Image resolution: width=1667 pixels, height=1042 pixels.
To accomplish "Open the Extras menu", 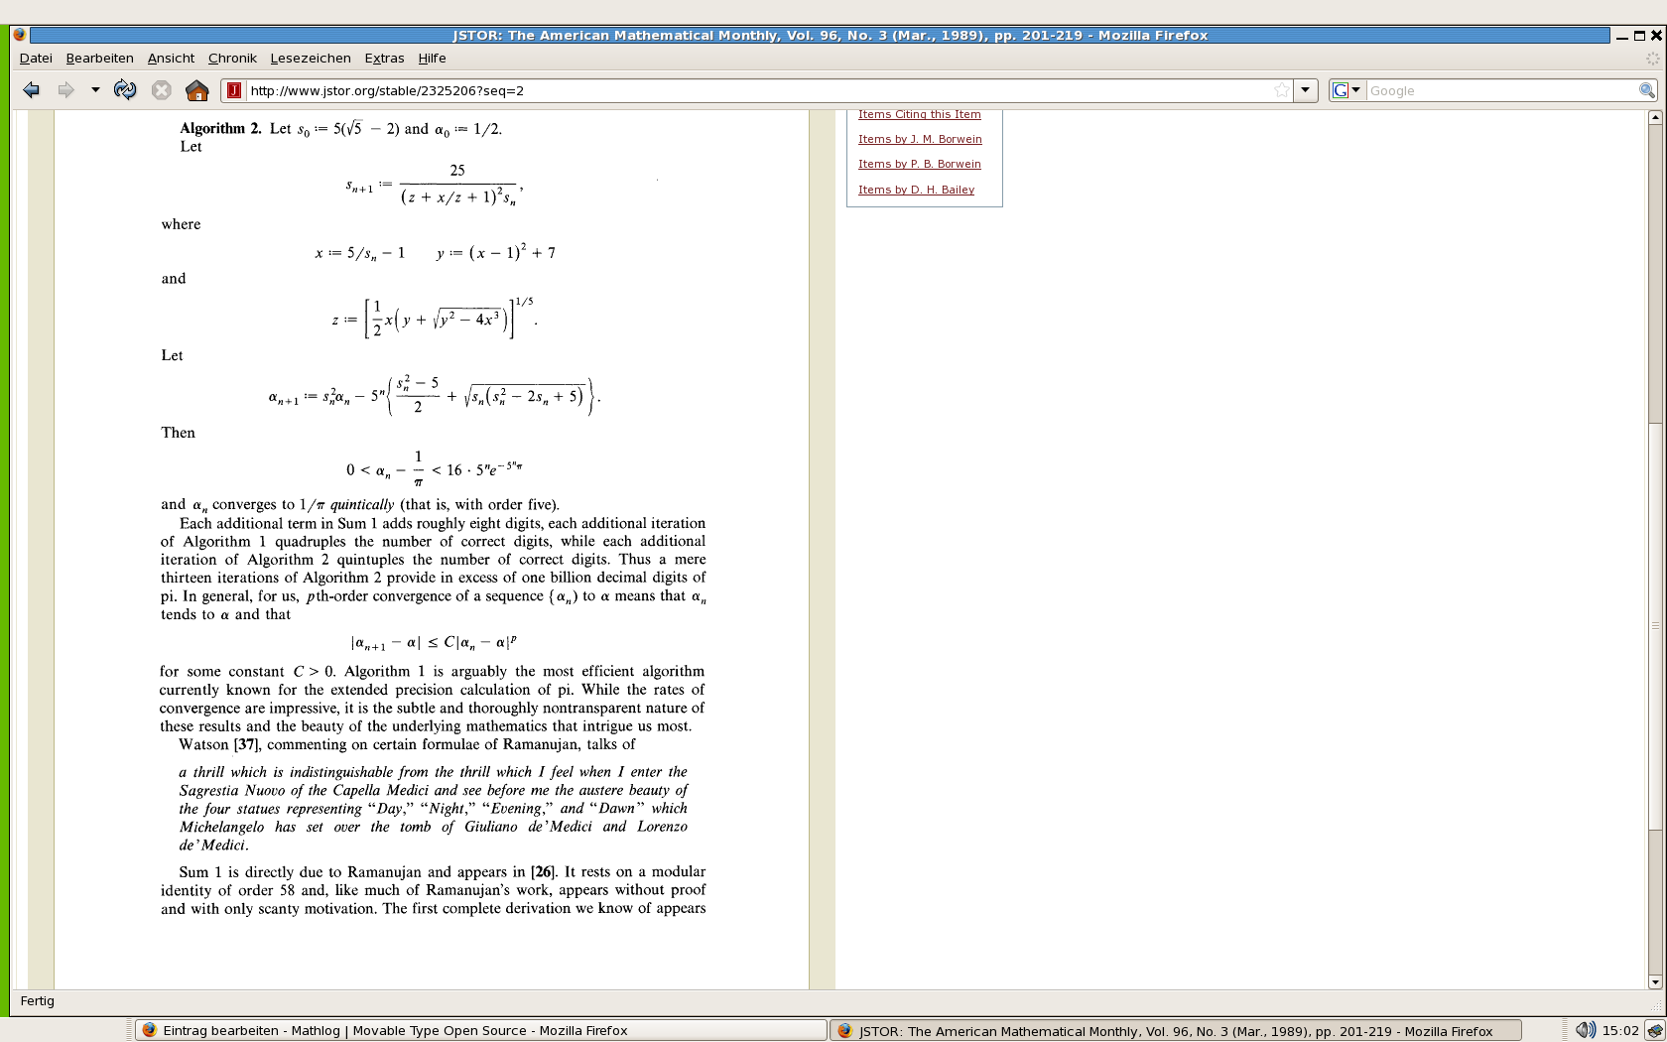I will [x=384, y=59].
